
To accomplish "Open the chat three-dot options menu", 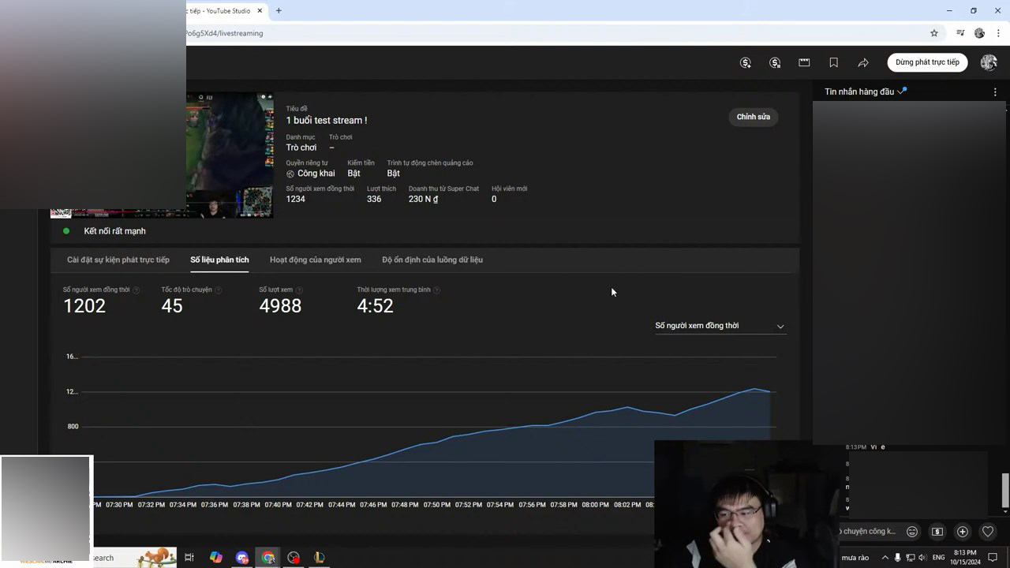I will click(995, 92).
